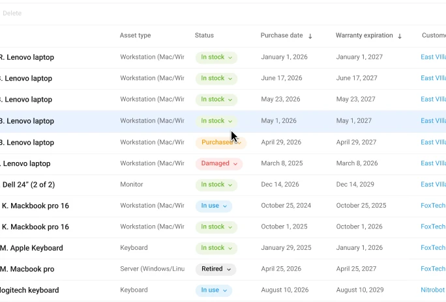Open the Retired status dropdown
Image resolution: width=446 pixels, height=302 pixels.
[216, 269]
